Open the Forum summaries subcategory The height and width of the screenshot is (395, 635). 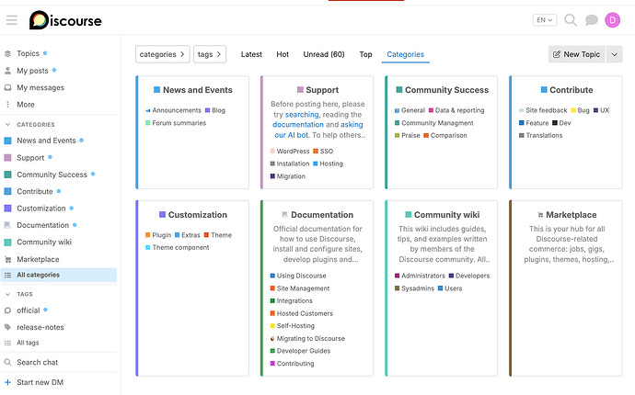[179, 123]
